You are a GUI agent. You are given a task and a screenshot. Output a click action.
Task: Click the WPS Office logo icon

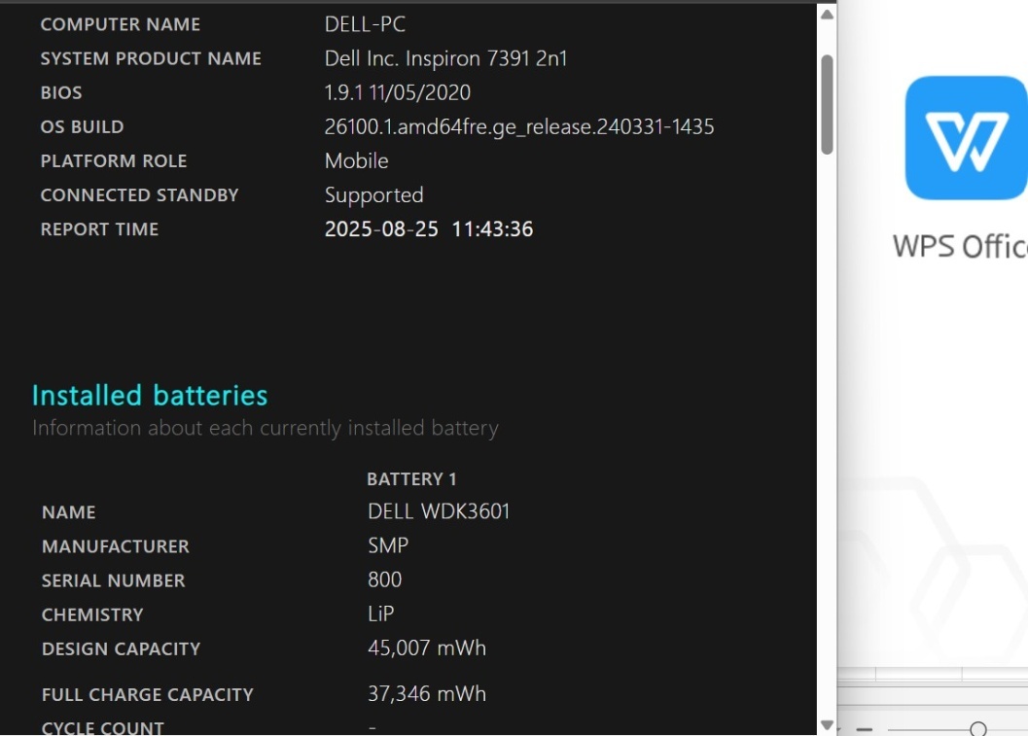pos(967,138)
